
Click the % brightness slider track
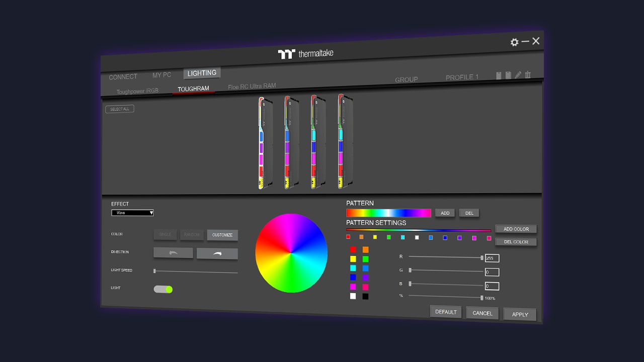[446, 297]
